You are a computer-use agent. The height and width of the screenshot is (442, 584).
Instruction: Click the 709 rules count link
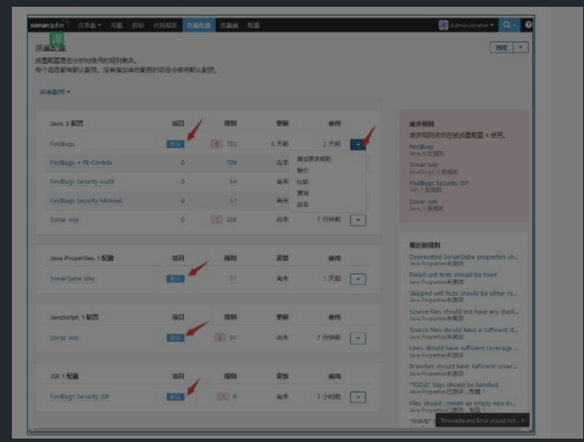pyautogui.click(x=231, y=163)
